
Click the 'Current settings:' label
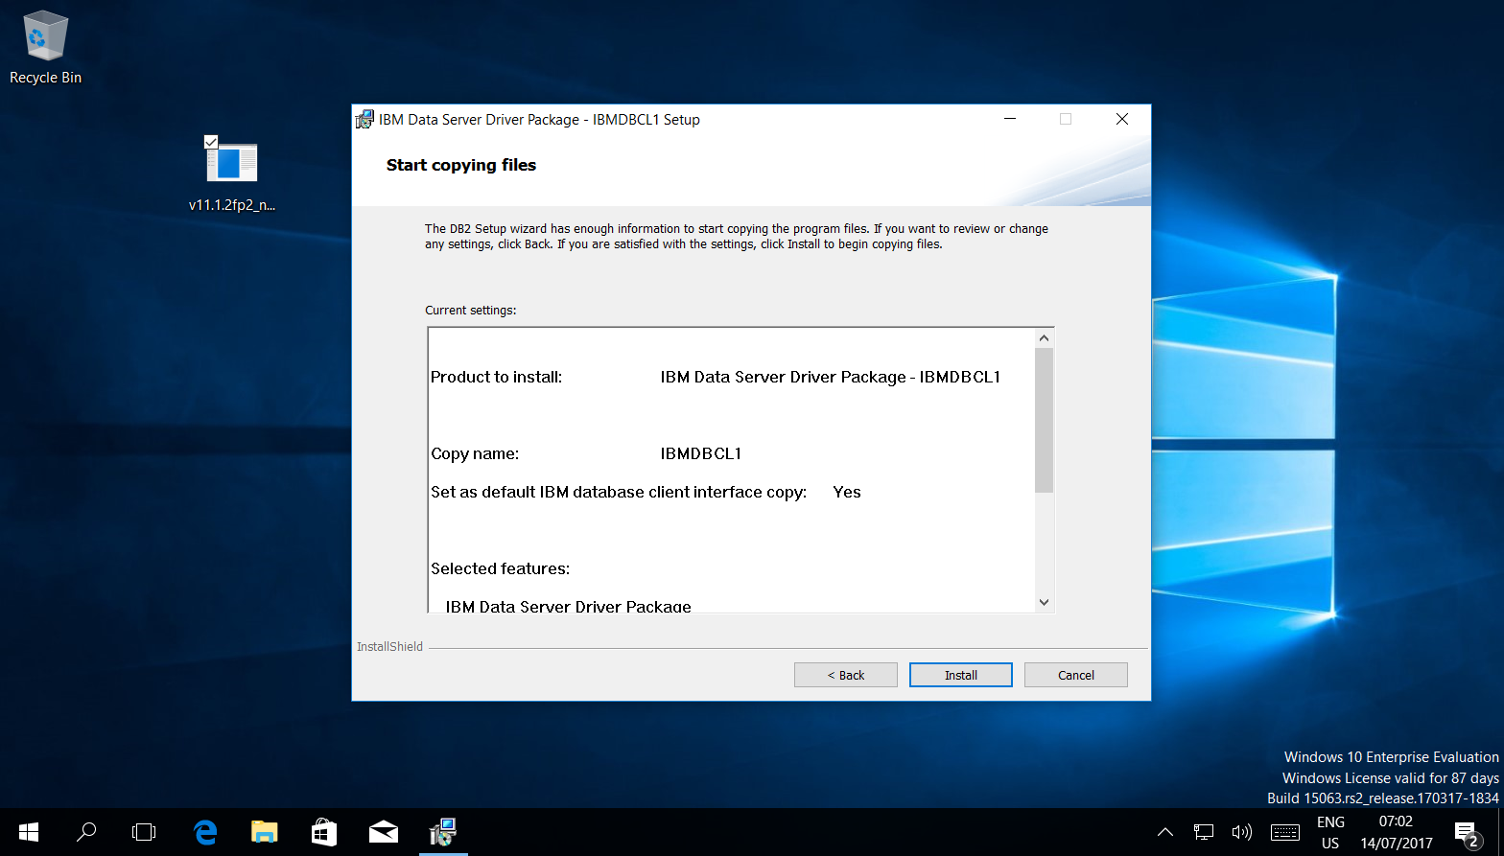pos(470,311)
